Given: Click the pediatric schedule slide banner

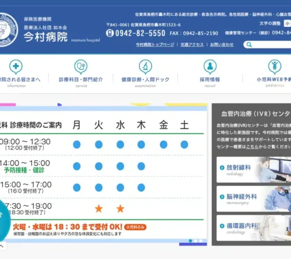Looking at the screenshot, I should point(103,174).
